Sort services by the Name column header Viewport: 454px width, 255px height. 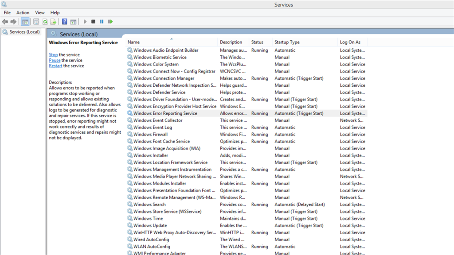(x=172, y=42)
